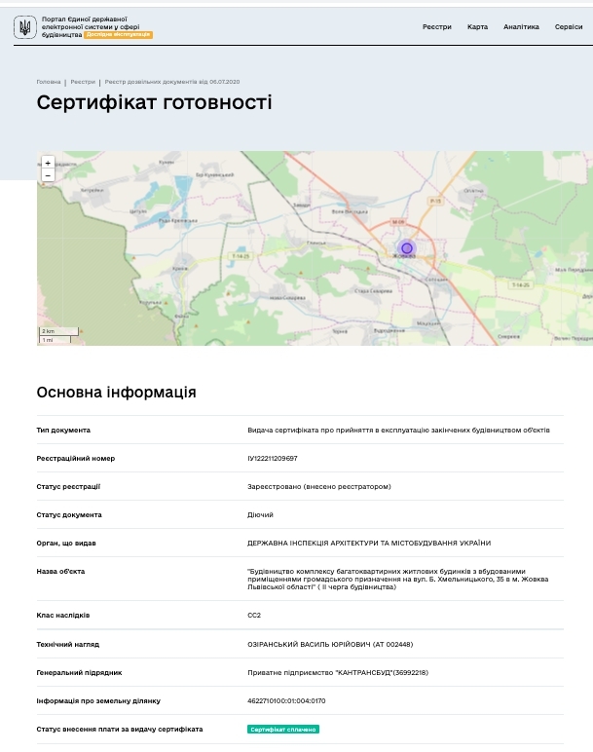The height and width of the screenshot is (752, 593).
Task: Go to the Головна breadcrumb link
Action: [49, 82]
